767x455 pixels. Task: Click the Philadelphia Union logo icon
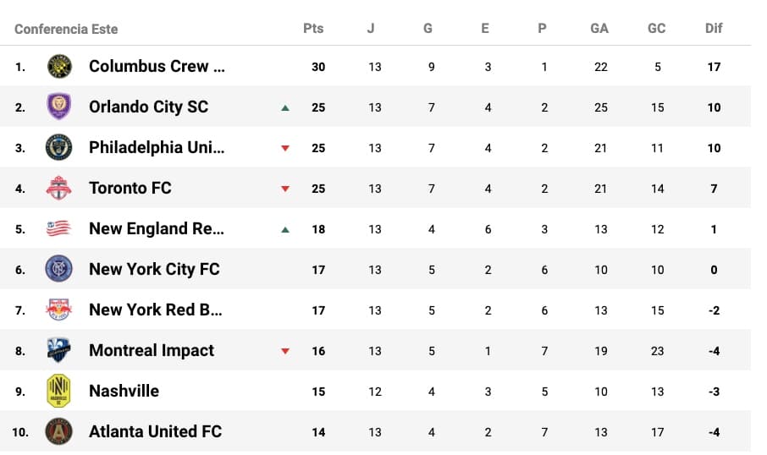[59, 147]
